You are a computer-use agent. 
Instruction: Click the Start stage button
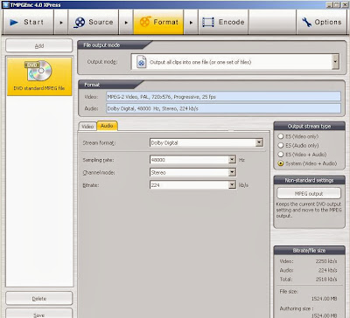(x=28, y=22)
